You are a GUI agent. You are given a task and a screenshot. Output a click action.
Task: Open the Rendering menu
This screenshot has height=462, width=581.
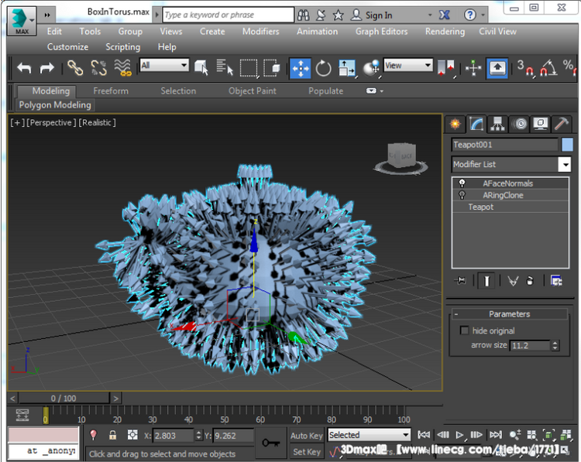coord(445,32)
